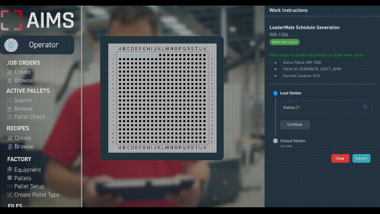Expand the Load Station step
The image size is (380, 214).
coord(291,93)
